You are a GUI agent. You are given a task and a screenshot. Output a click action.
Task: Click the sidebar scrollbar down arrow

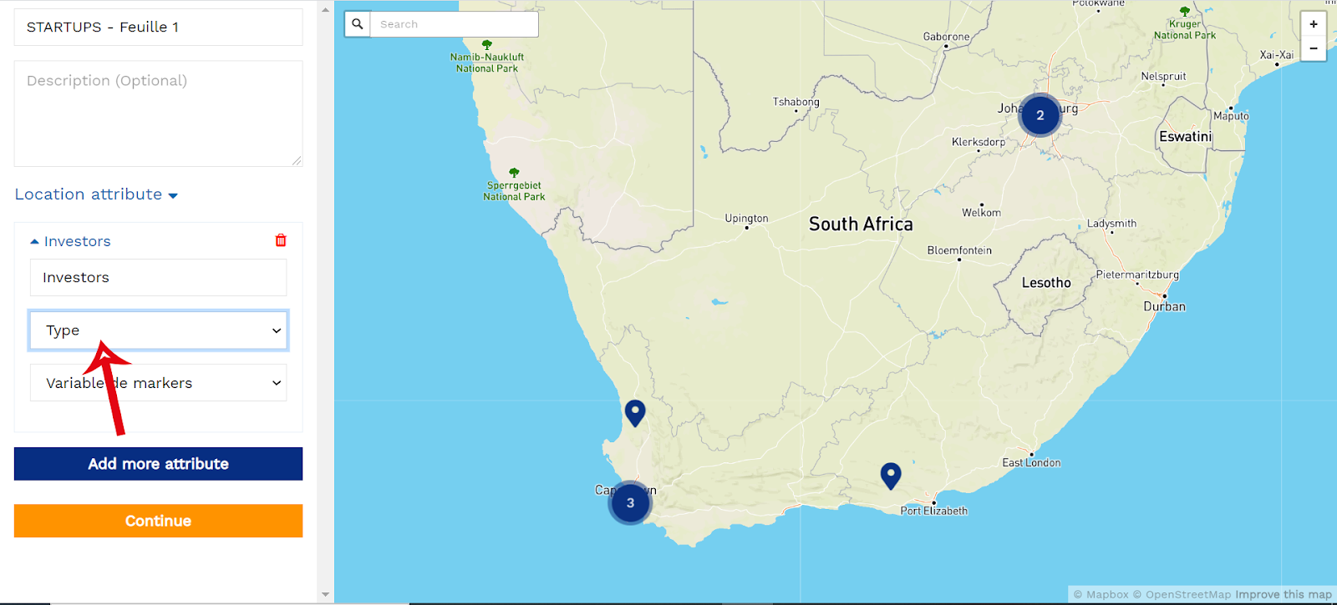click(325, 595)
